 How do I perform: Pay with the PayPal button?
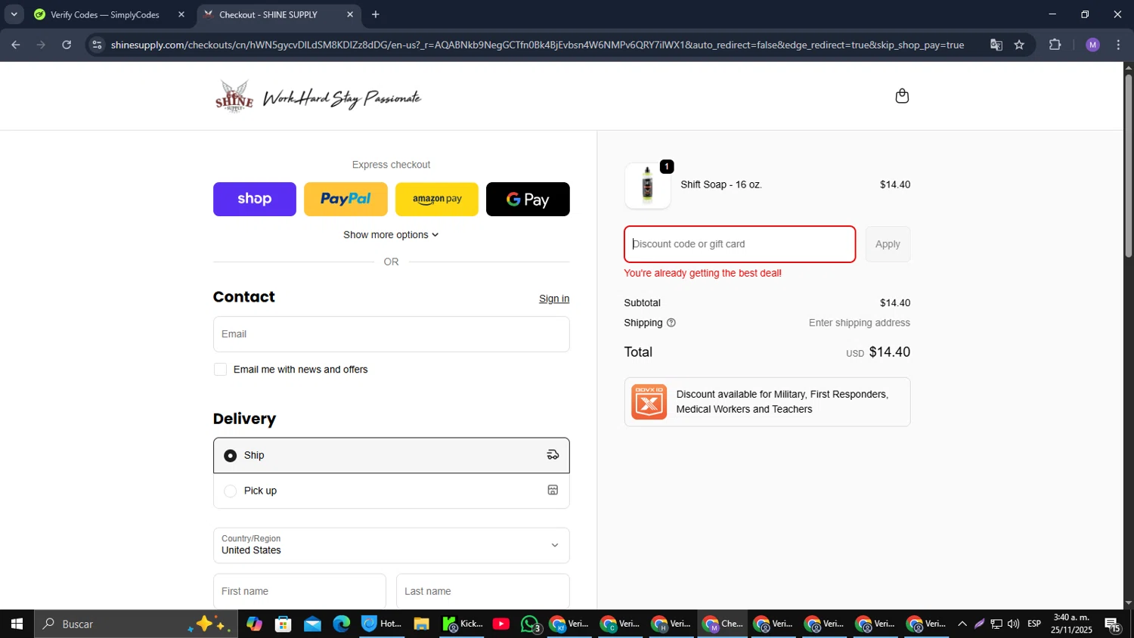345,199
